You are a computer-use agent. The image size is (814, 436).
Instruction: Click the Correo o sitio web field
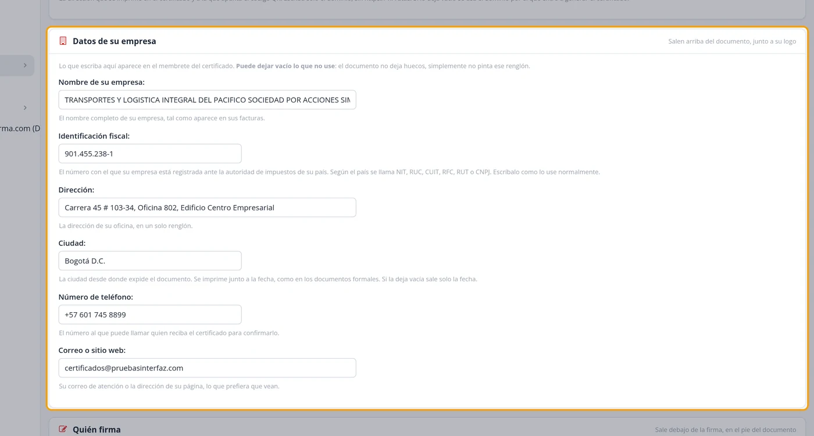[207, 368]
